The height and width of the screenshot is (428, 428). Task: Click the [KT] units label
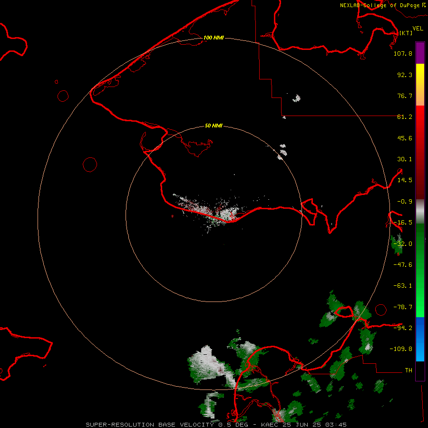(406, 33)
